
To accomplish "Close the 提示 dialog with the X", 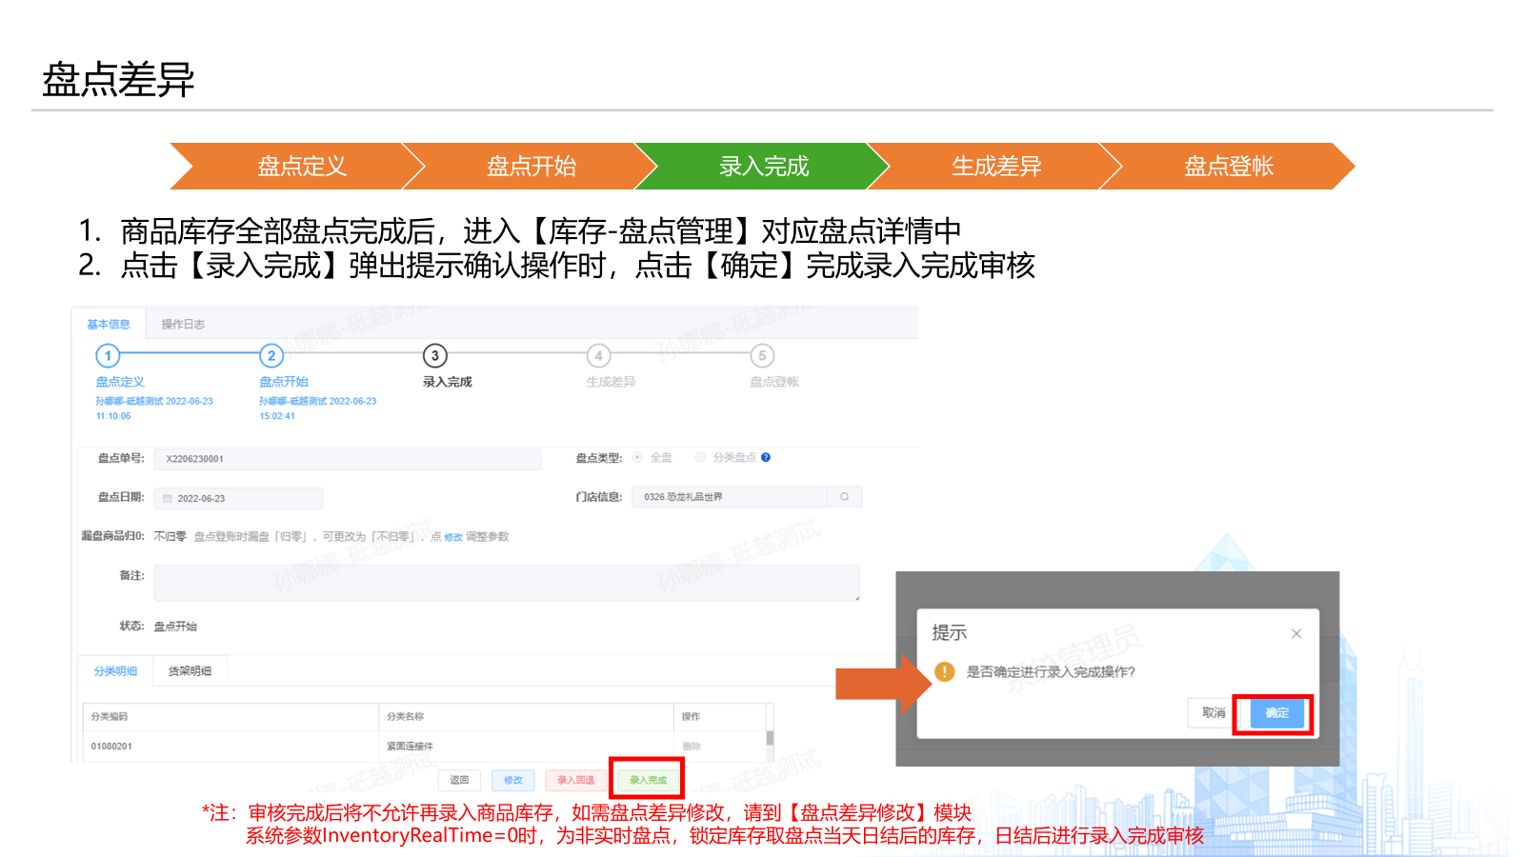I will [1296, 633].
